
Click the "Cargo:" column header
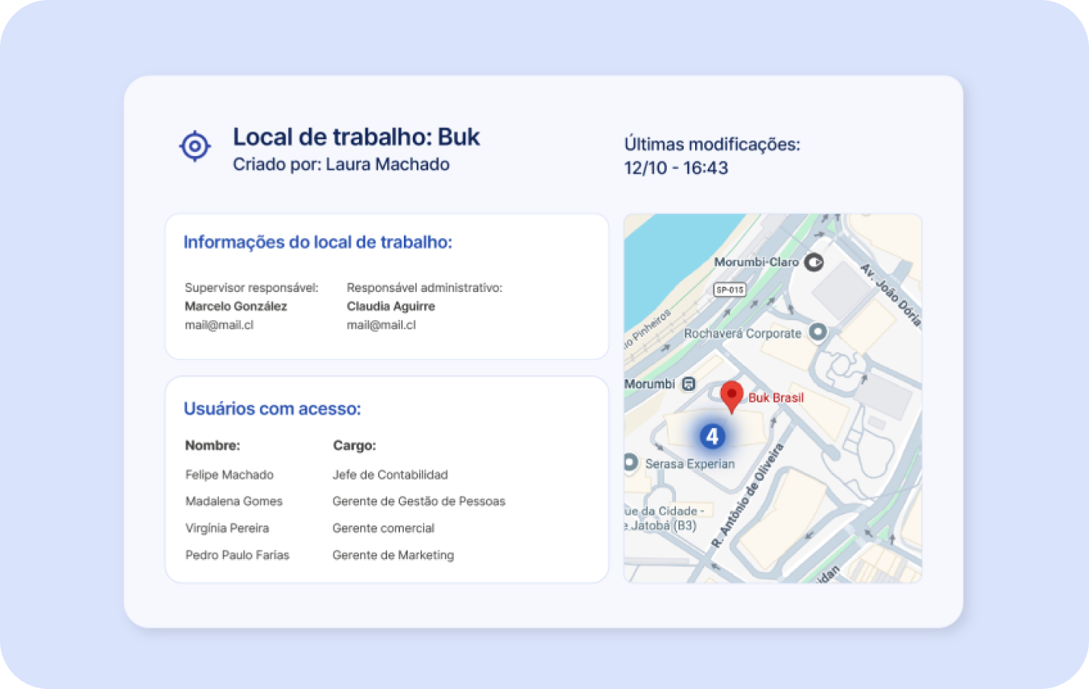point(354,446)
